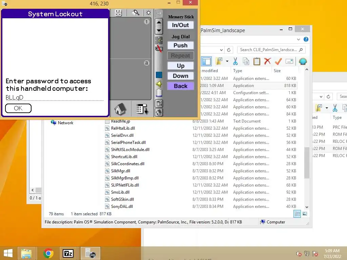
Task: Click the folder options icon in toolbar
Action: coord(219,61)
